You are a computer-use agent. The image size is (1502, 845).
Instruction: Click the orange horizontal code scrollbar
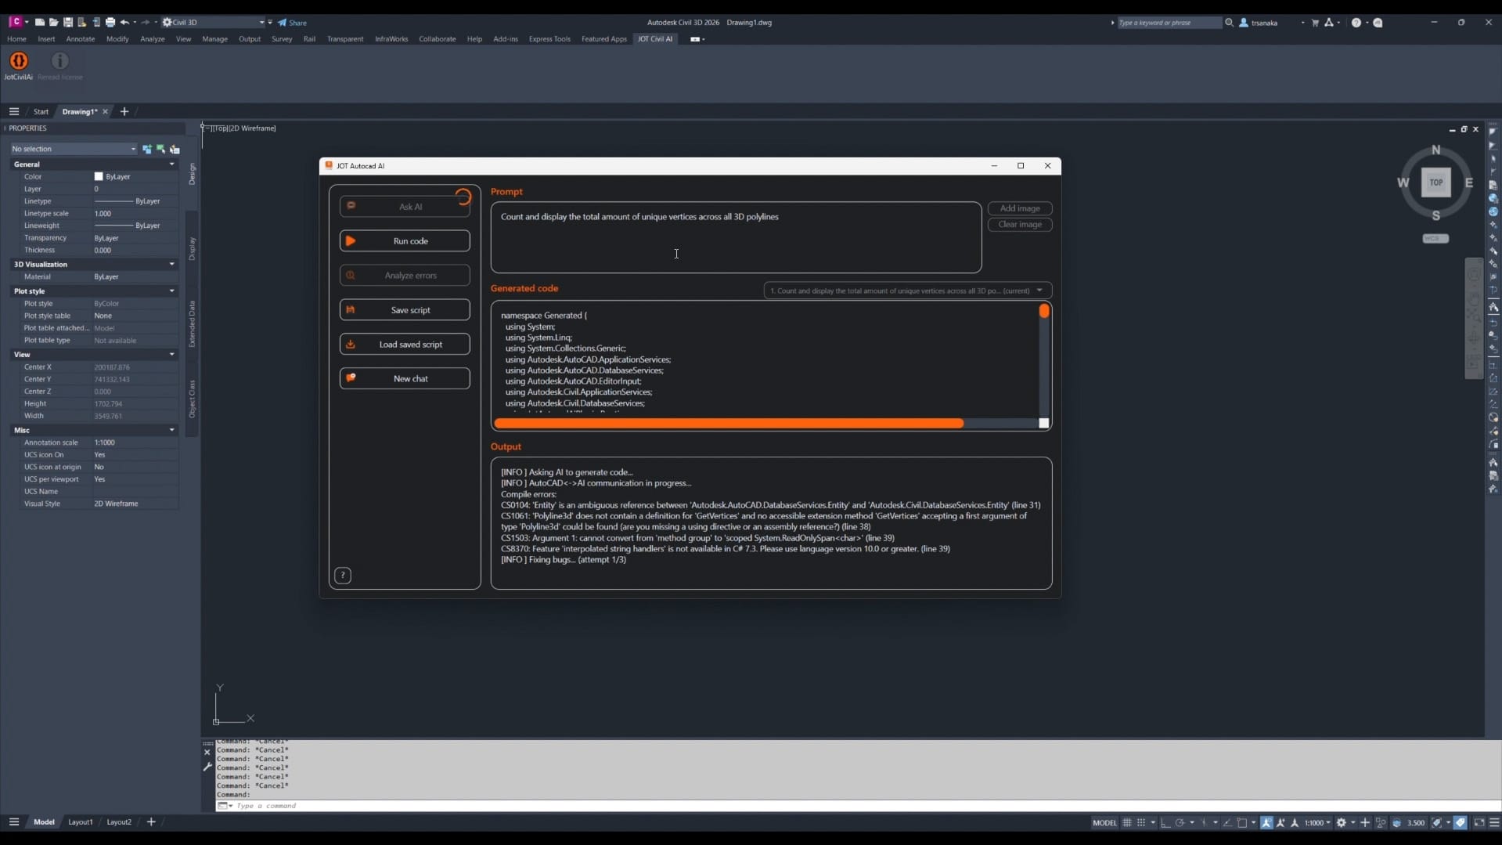[x=728, y=424]
